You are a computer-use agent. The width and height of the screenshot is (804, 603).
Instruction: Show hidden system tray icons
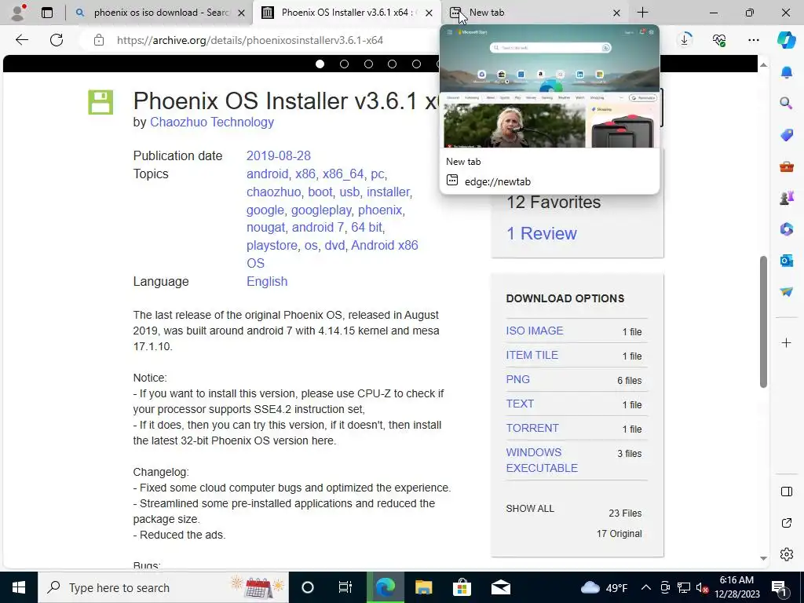[x=646, y=587]
